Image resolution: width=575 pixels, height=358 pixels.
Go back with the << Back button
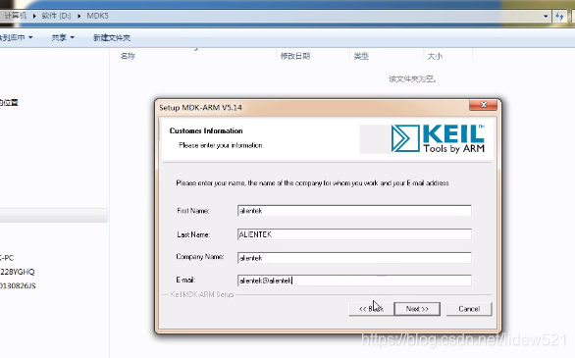[x=371, y=309]
